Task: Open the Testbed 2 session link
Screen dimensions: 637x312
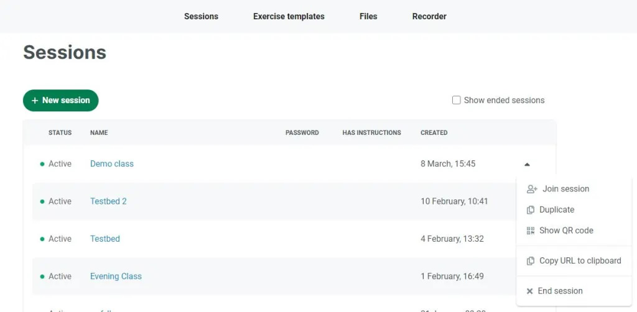Action: (x=108, y=201)
